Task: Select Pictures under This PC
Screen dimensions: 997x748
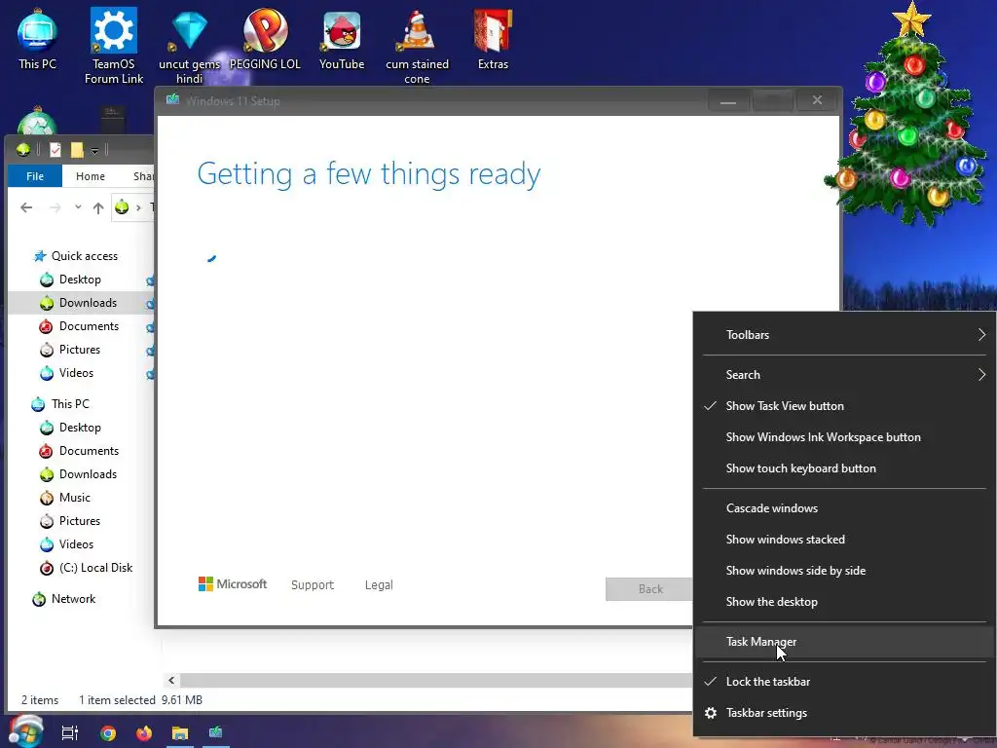Action: click(80, 521)
